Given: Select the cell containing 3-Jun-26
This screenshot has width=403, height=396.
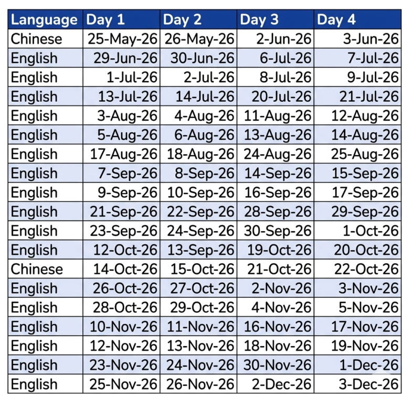Looking at the screenshot, I should coord(357,39).
